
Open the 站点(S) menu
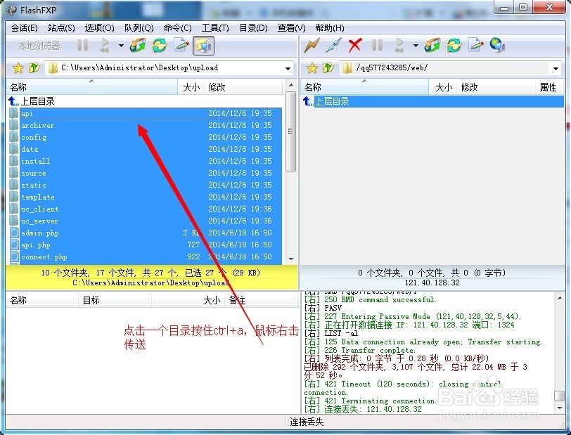(61, 28)
